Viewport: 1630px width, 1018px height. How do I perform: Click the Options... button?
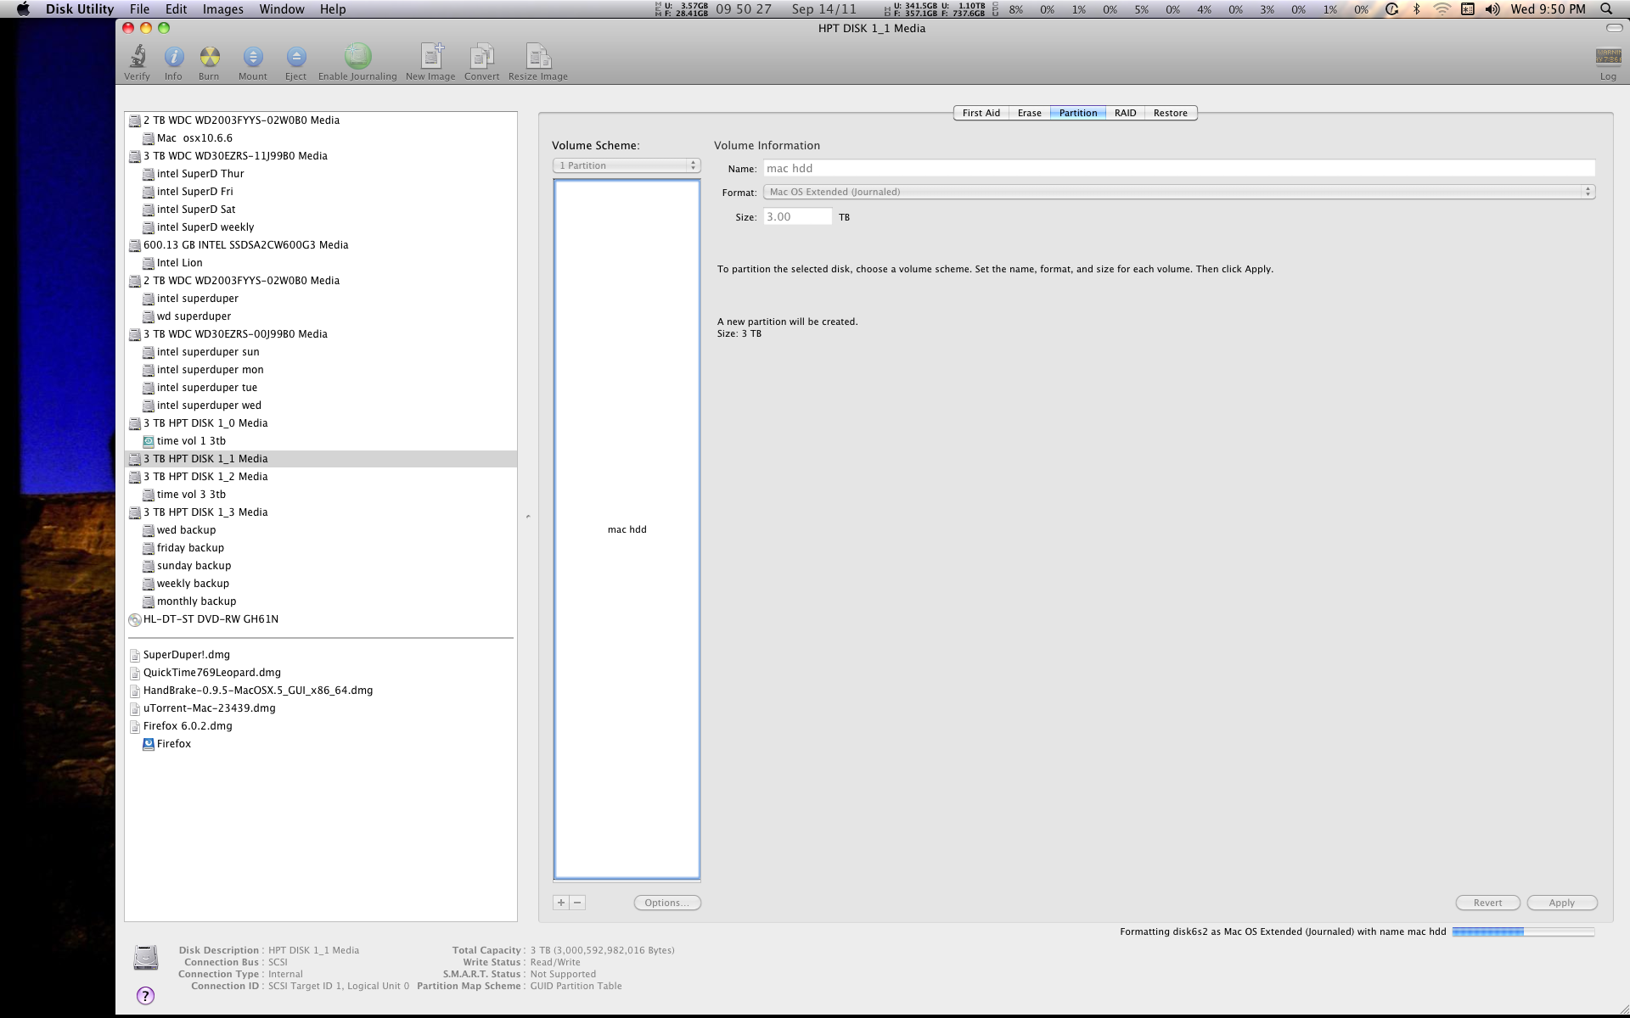666,903
